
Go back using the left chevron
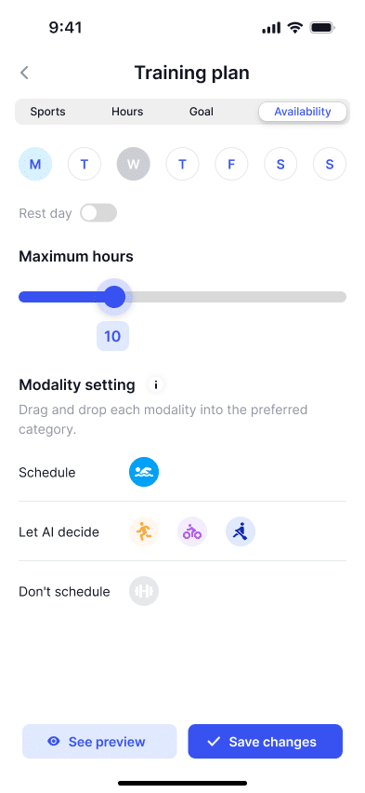[24, 73]
